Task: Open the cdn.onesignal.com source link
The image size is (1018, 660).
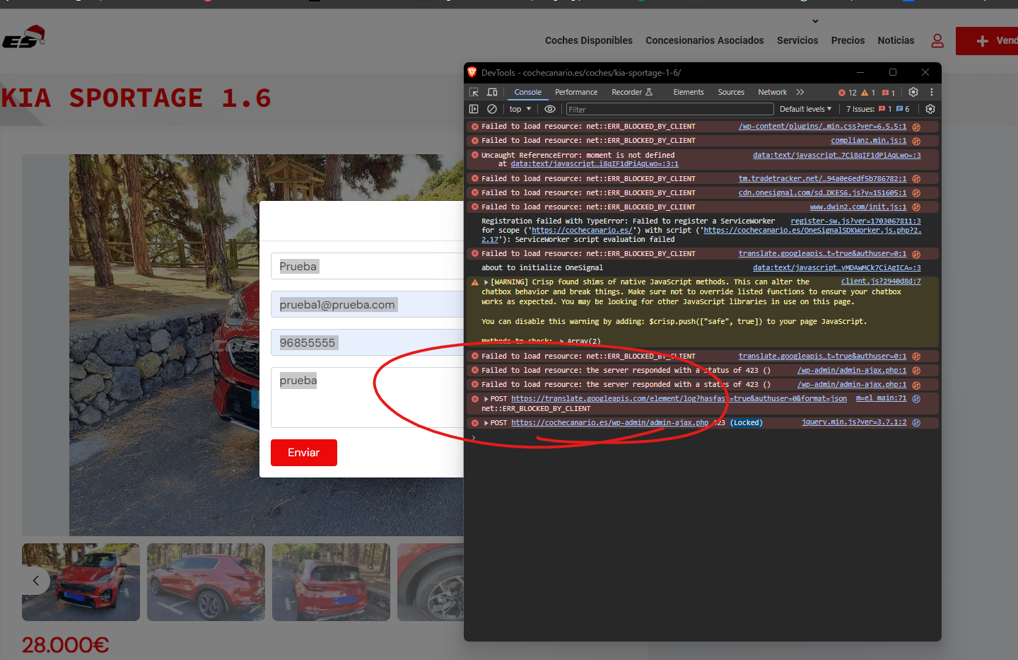Action: (822, 193)
